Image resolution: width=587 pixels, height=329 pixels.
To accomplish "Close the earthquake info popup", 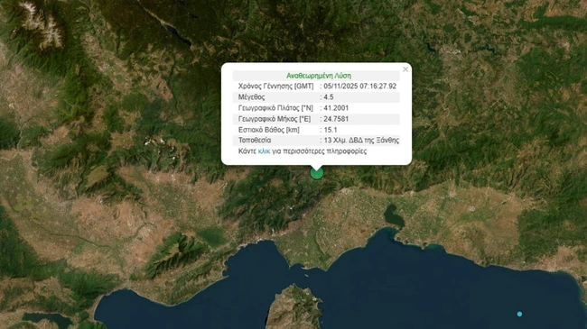I will click(405, 69).
